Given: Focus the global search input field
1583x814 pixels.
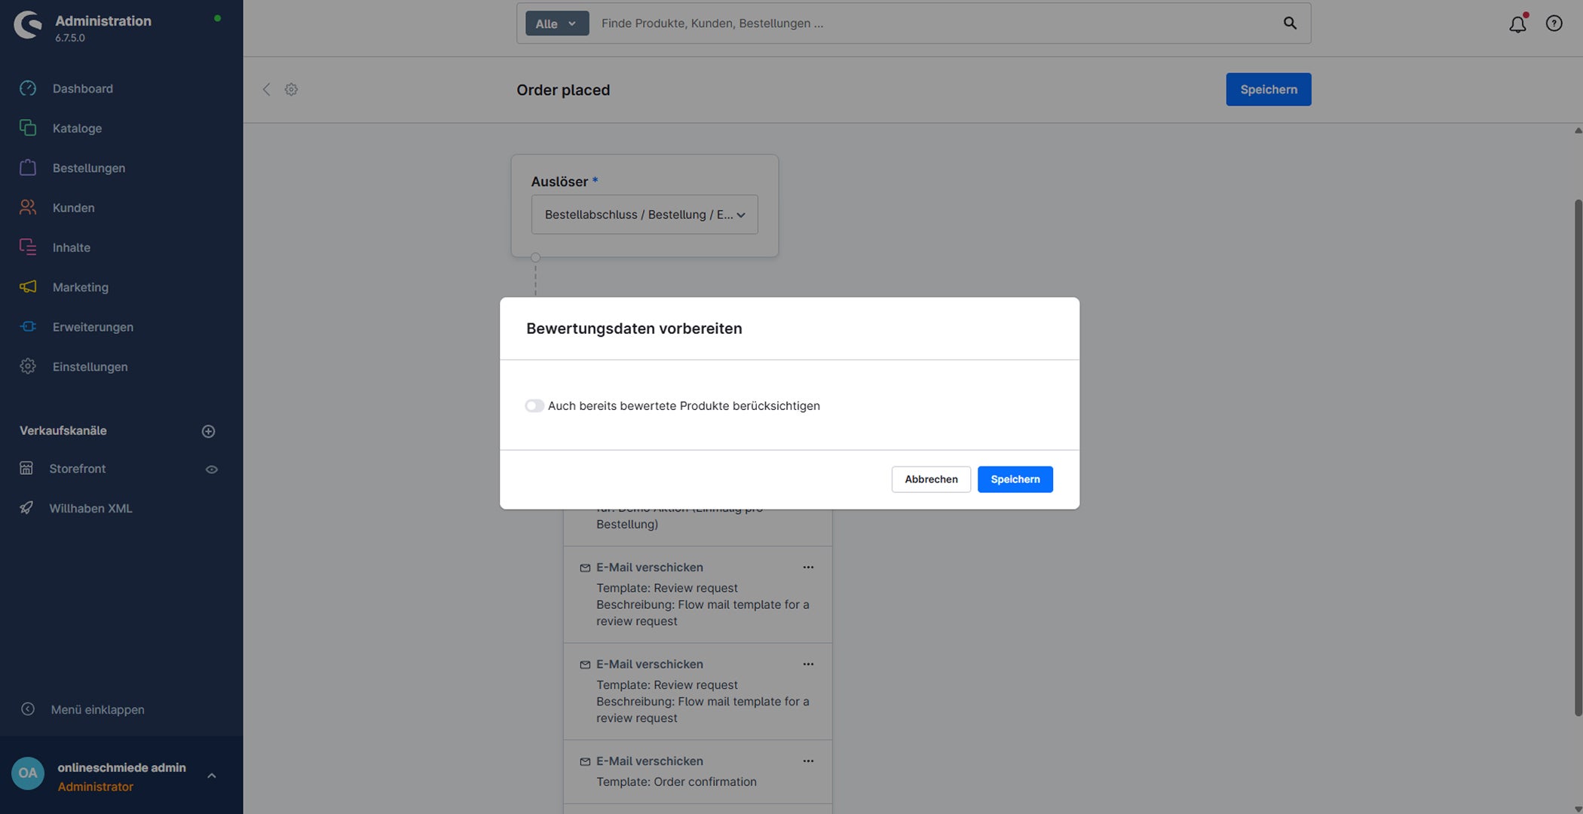Looking at the screenshot, I should (935, 23).
